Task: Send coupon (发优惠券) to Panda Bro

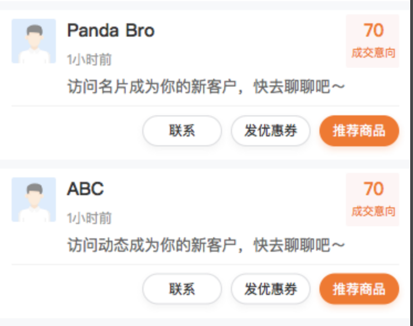Action: pos(271,131)
